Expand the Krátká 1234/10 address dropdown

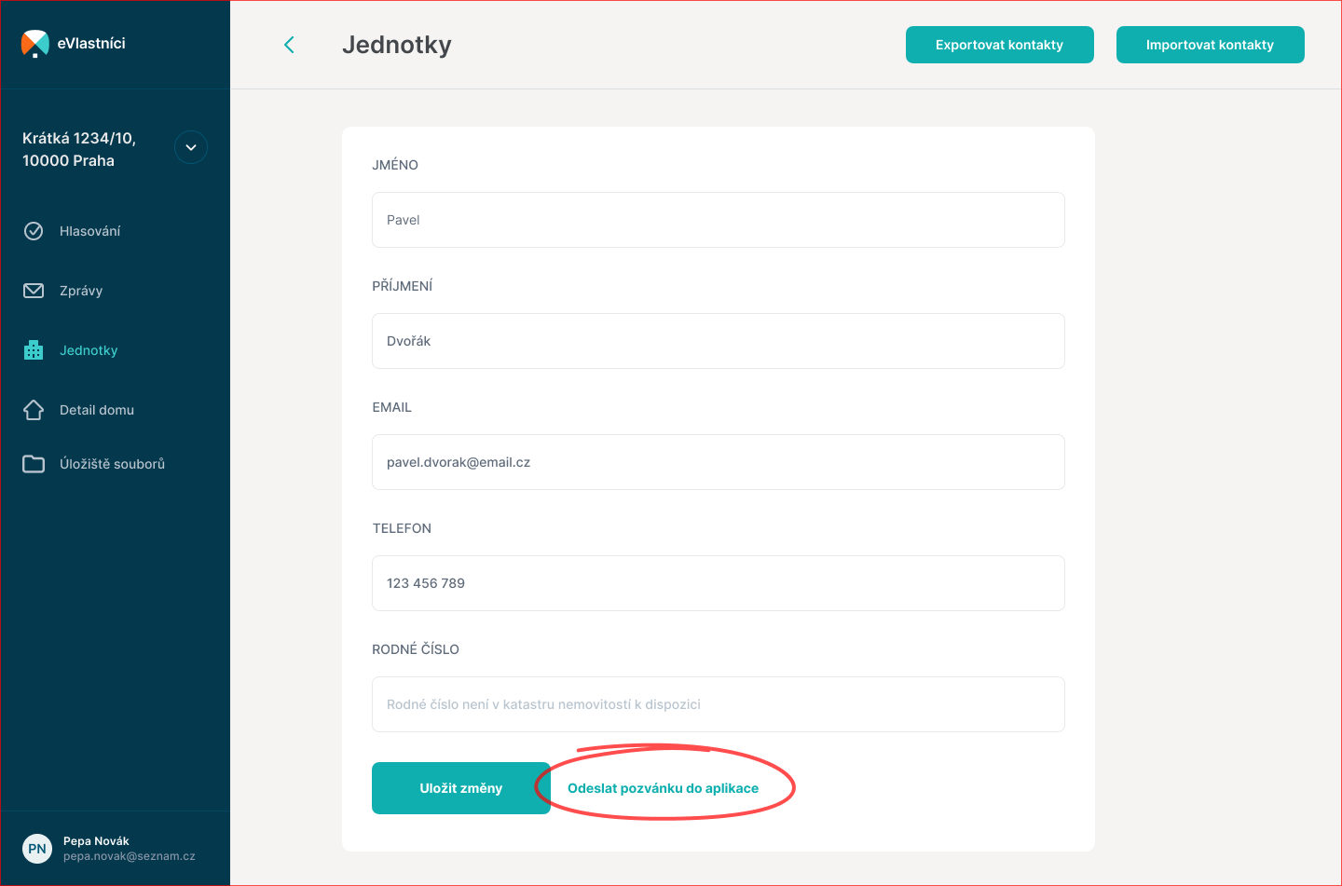[191, 147]
